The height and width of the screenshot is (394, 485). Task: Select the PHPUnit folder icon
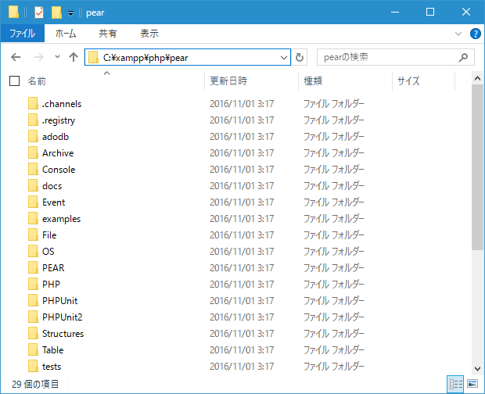click(33, 300)
